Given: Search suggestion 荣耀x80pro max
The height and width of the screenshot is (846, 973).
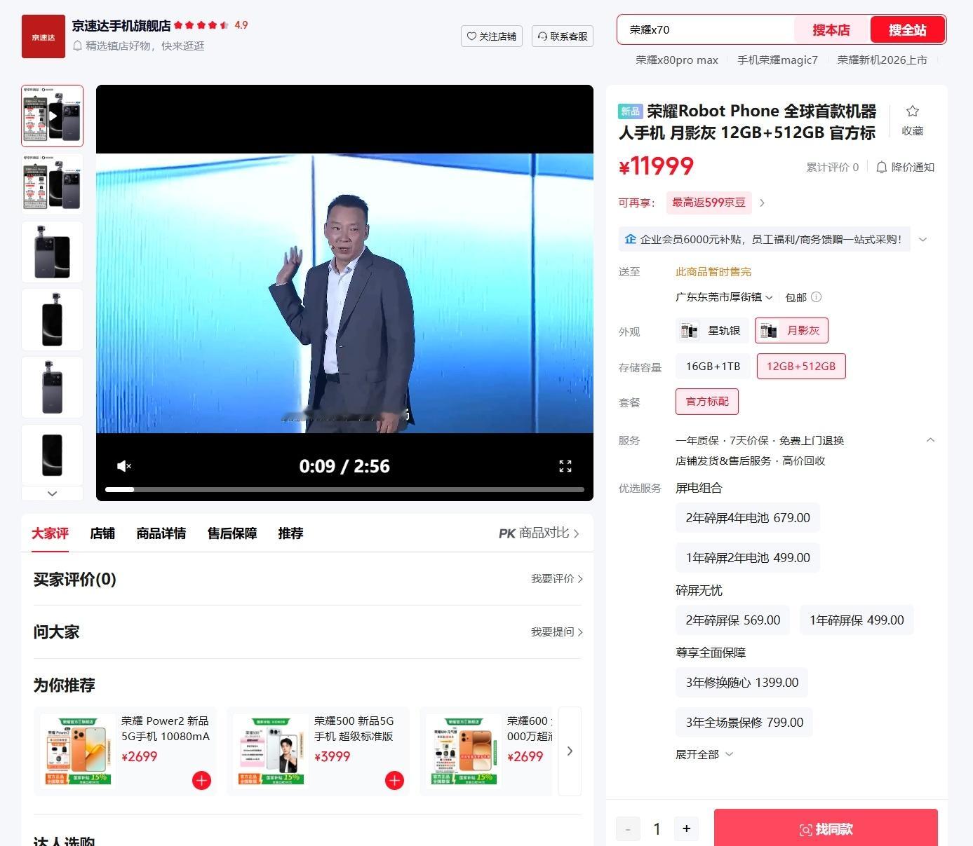Looking at the screenshot, I should point(677,60).
